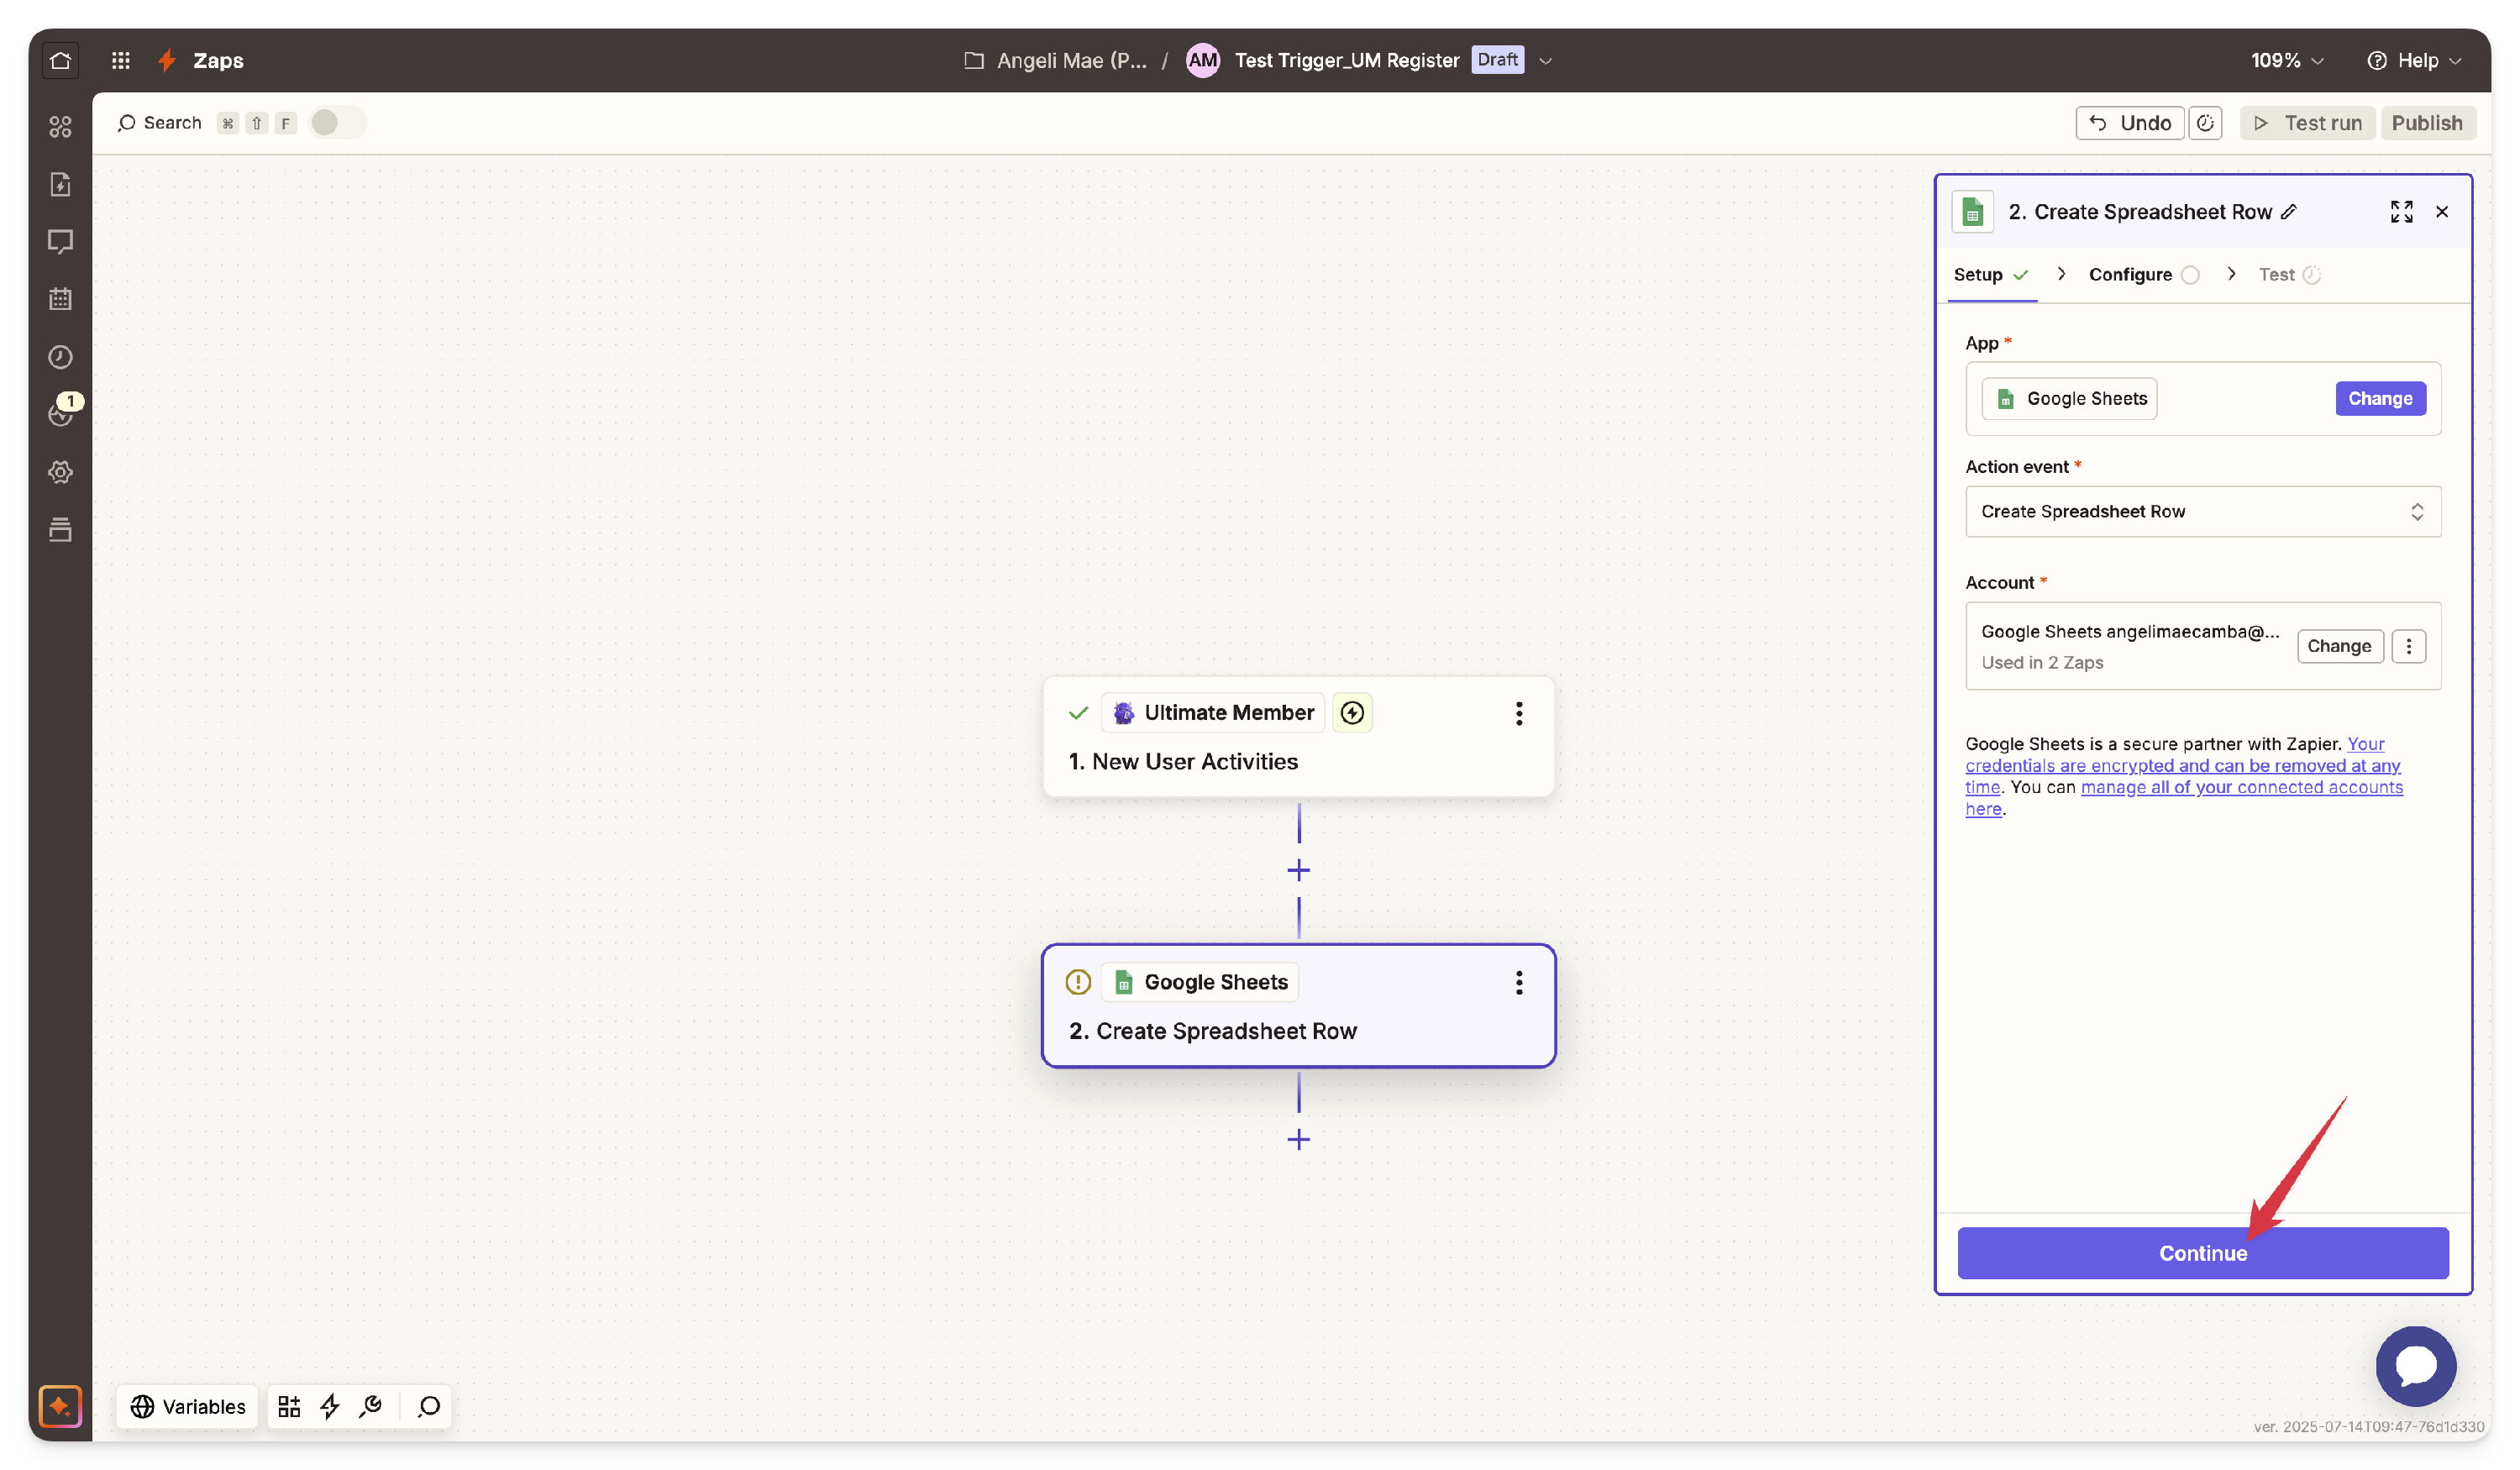
Task: Switch to the Test tab
Action: tap(2288, 275)
